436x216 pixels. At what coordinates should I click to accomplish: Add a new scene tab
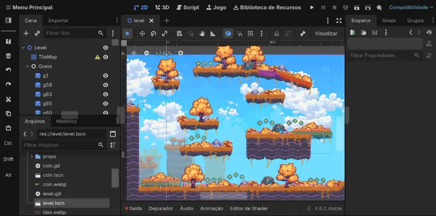tap(167, 21)
